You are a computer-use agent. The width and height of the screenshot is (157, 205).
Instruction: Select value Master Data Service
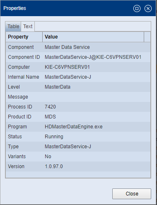(67, 47)
